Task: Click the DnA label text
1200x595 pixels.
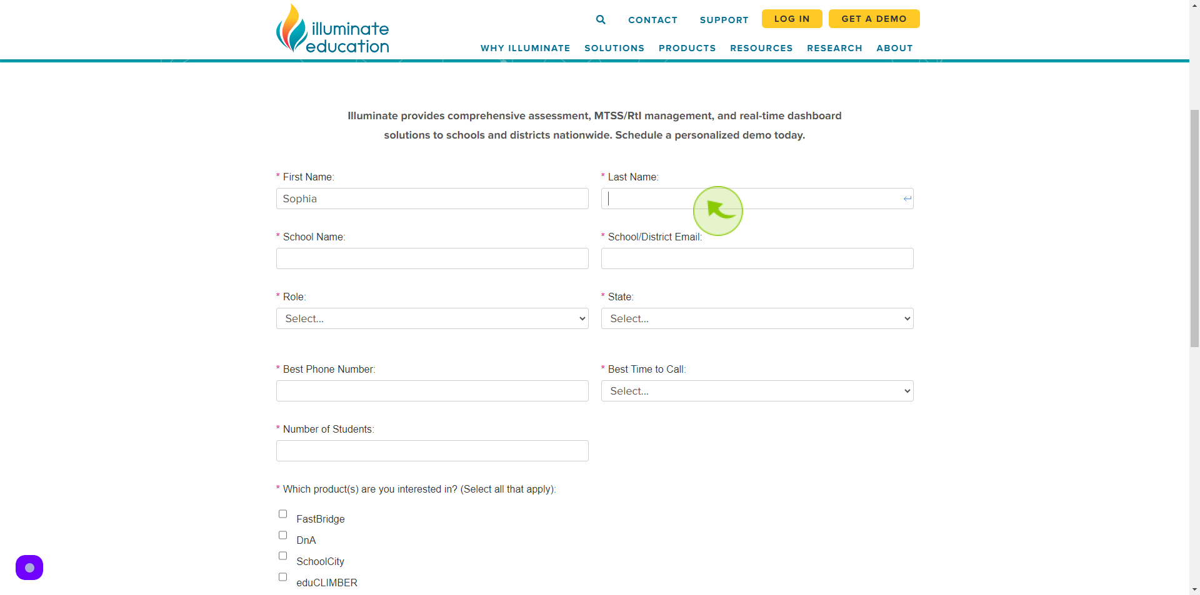Action: (306, 540)
